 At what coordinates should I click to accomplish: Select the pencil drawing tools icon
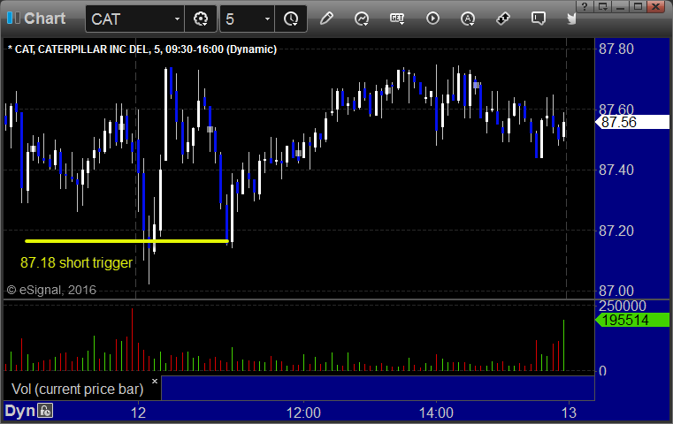tap(326, 19)
